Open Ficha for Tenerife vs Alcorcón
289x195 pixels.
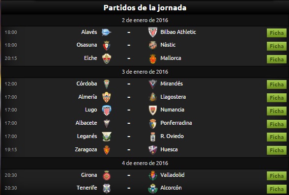(x=276, y=189)
